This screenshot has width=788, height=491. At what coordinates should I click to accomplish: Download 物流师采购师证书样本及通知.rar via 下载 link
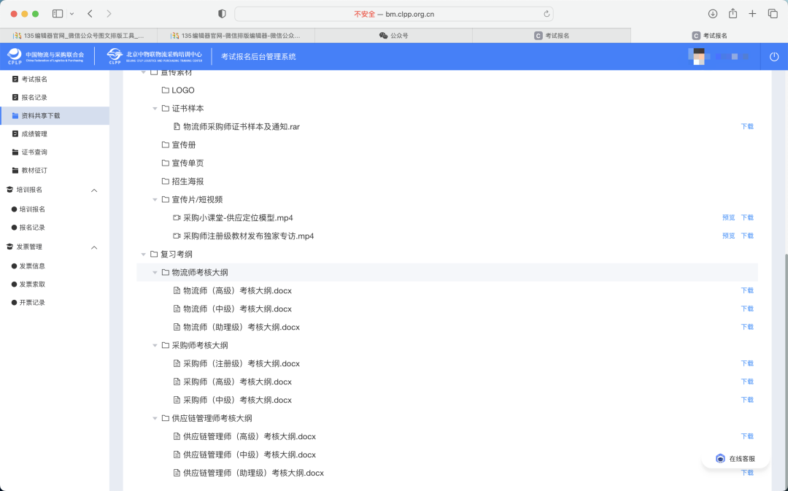(747, 125)
